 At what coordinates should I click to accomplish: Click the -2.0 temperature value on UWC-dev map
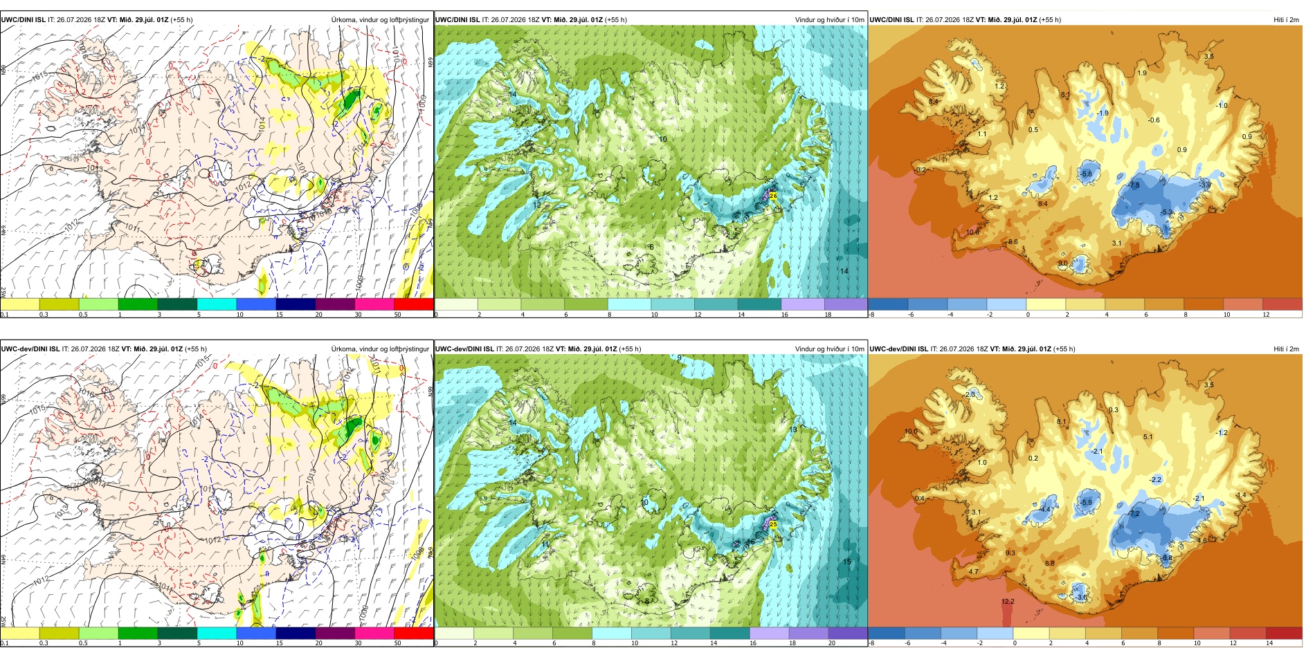click(969, 395)
